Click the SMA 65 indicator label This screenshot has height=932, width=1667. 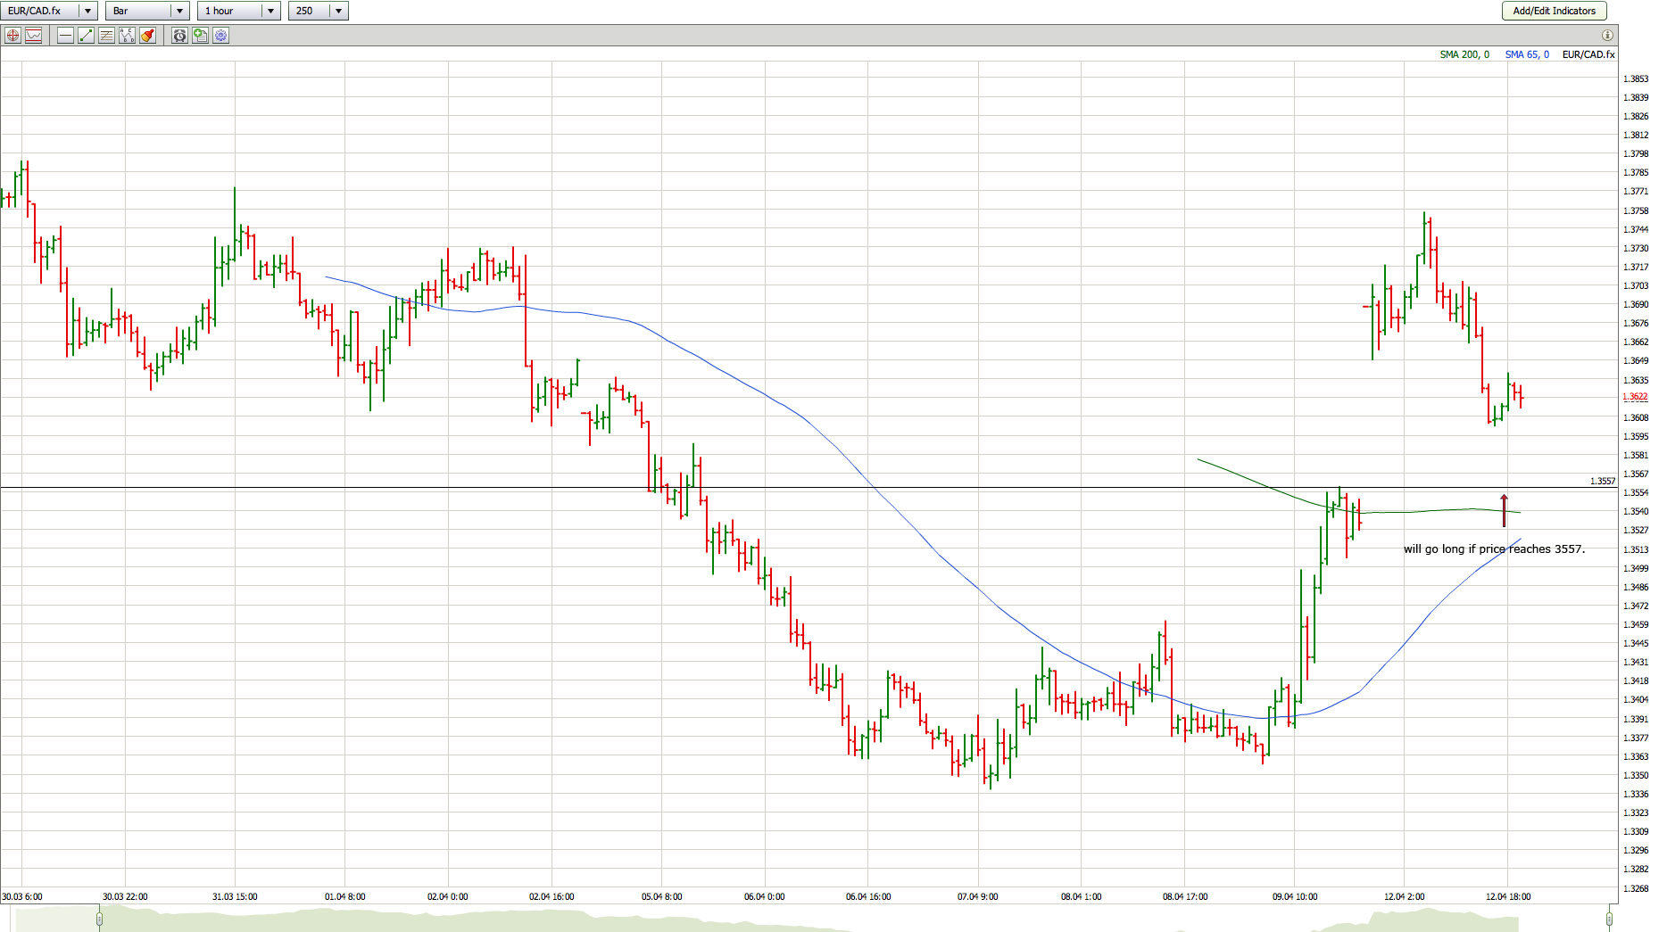[1526, 54]
